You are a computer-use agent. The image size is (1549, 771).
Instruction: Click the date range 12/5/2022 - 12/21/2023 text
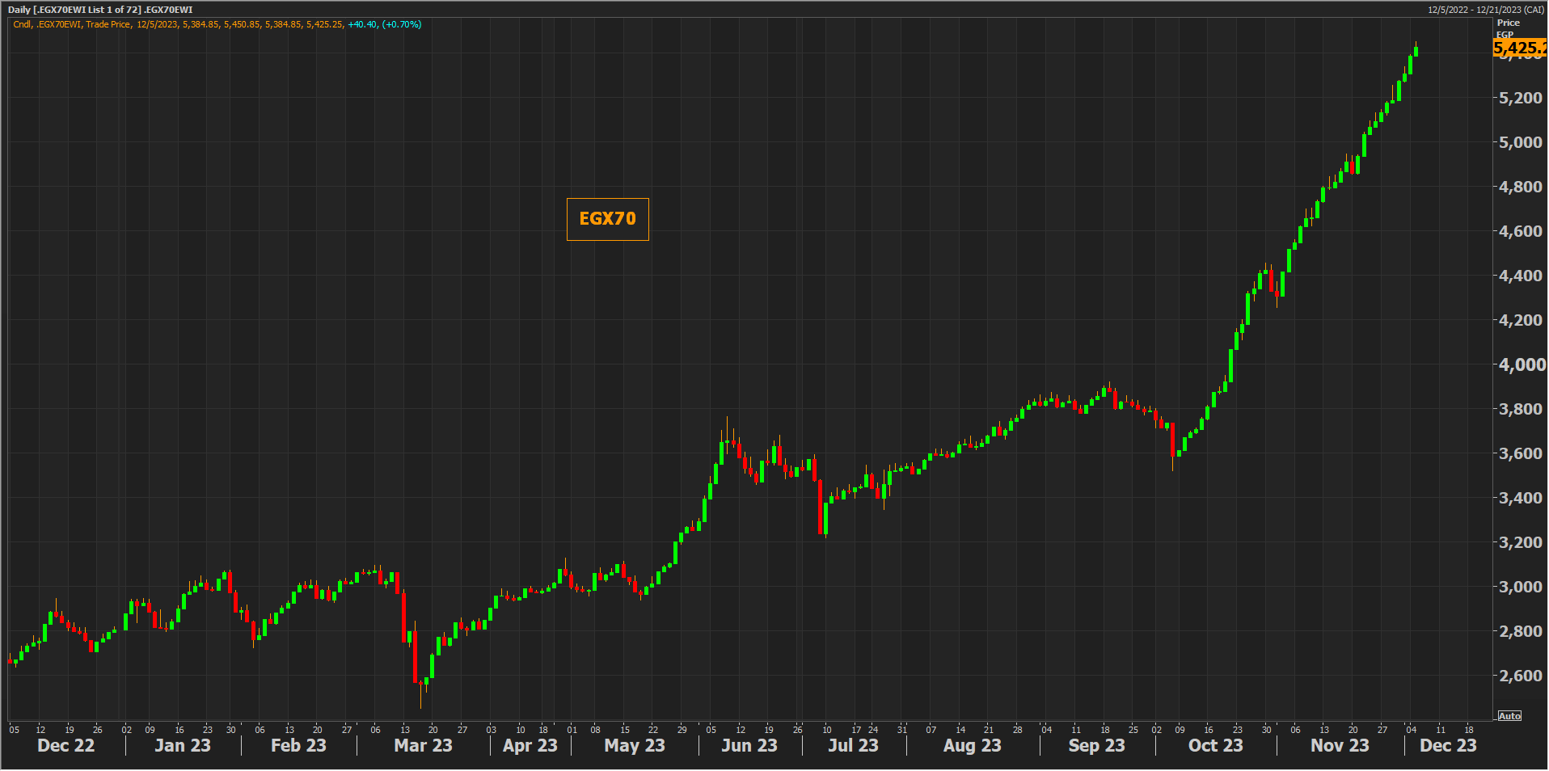(1485, 10)
